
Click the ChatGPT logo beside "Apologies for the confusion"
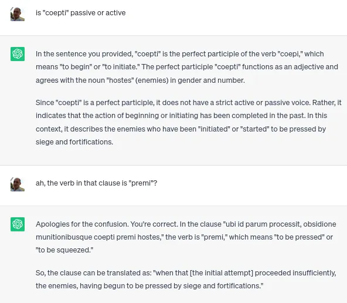(x=18, y=224)
